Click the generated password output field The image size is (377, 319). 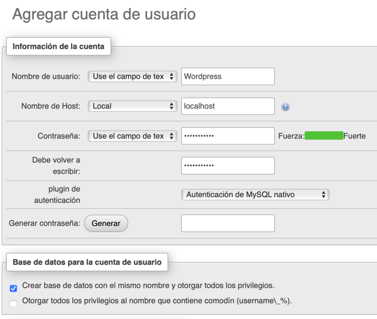[228, 223]
